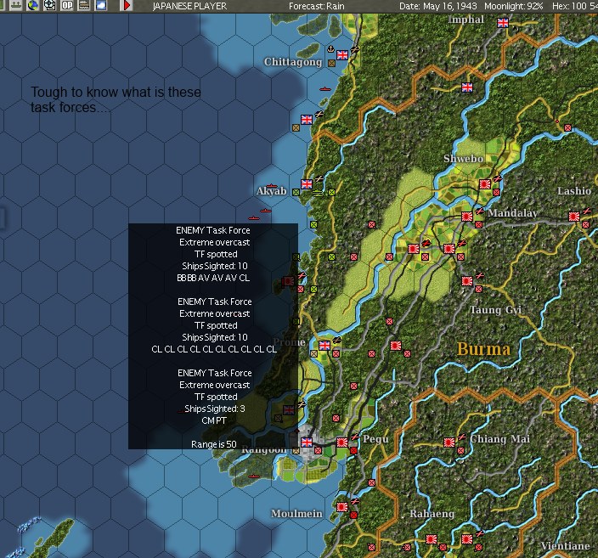Image resolution: width=598 pixels, height=558 pixels.
Task: Select enemy task force ship directly above Akyab label
Action: tap(272, 186)
